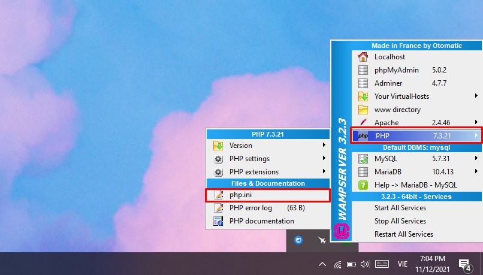Click Restart All Services
Viewport: 483px width, 275px height.
tap(403, 234)
